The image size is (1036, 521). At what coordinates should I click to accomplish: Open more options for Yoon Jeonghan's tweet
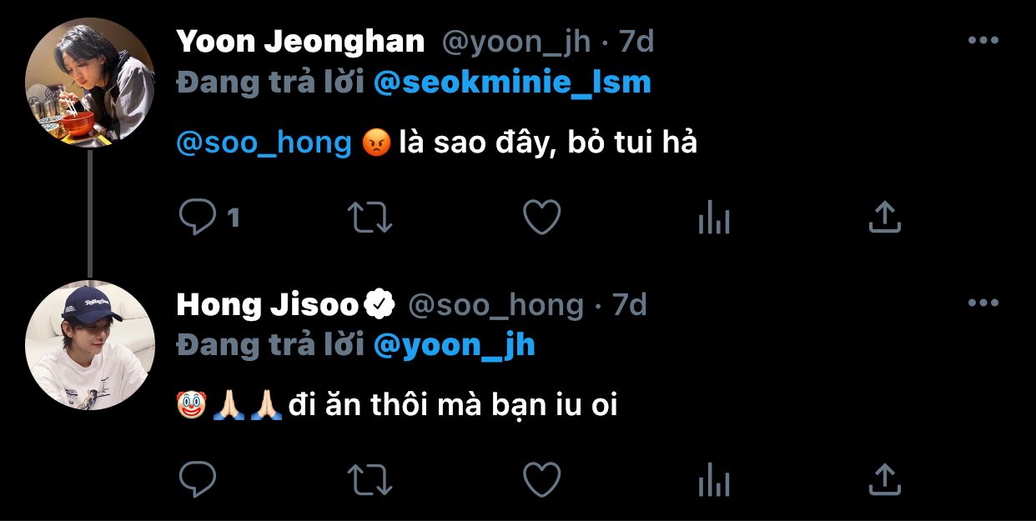coord(983,40)
